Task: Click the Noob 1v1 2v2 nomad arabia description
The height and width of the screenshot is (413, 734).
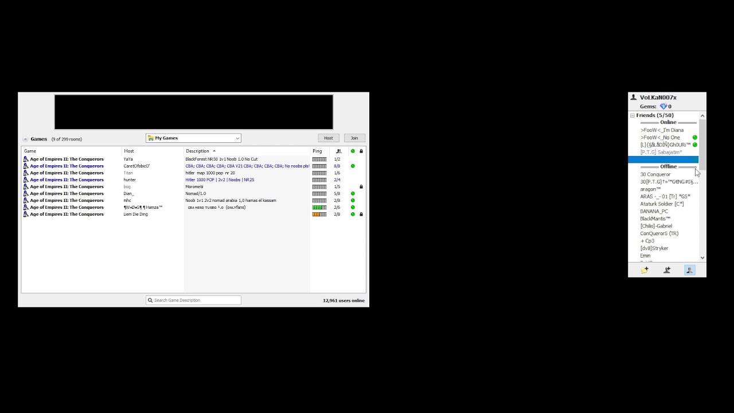Action: point(231,200)
